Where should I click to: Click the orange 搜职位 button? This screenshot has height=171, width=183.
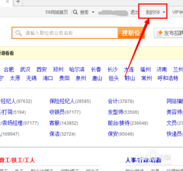[x=131, y=33]
